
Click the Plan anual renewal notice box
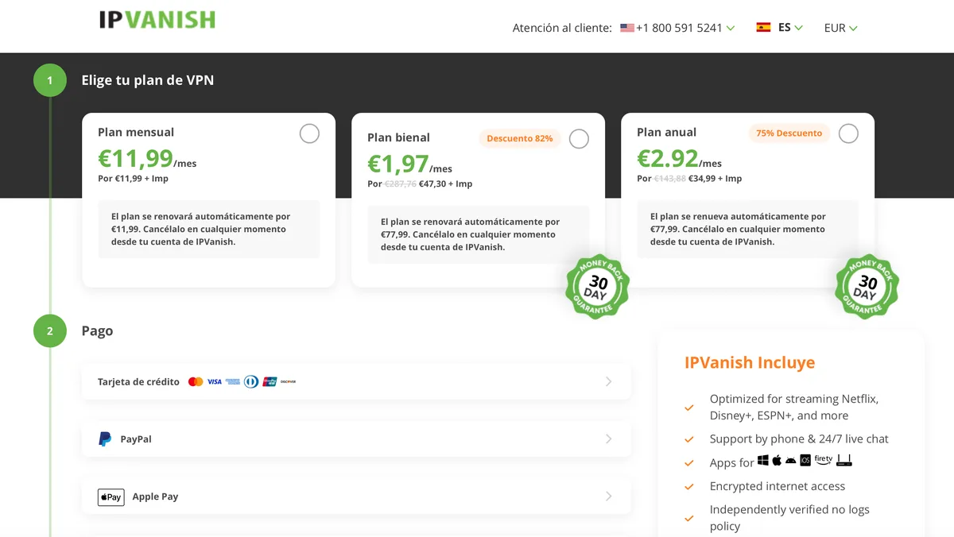(747, 229)
